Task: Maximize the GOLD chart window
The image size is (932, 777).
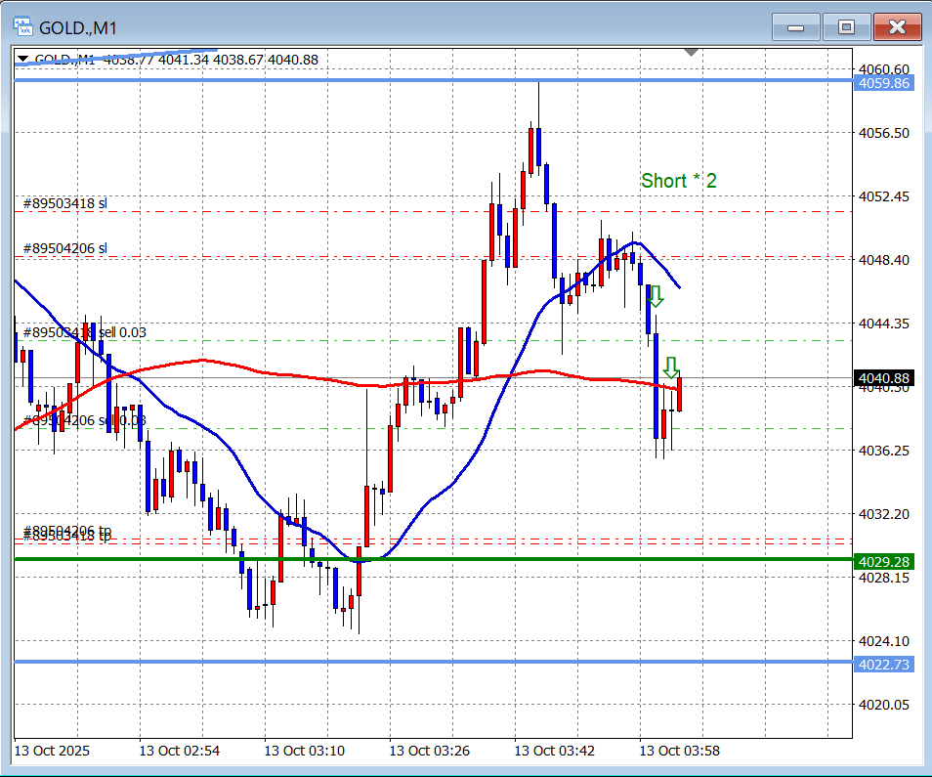Action: 846,27
